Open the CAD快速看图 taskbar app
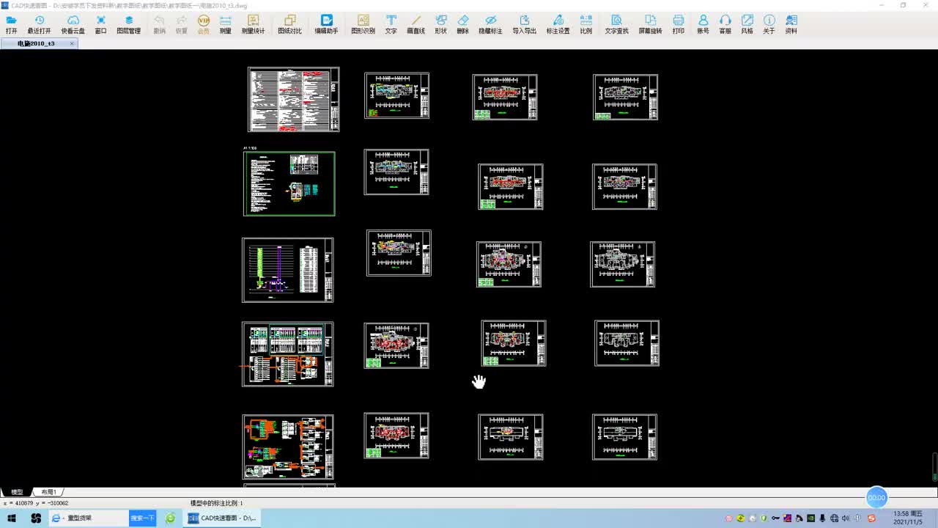The image size is (938, 528). point(223,518)
